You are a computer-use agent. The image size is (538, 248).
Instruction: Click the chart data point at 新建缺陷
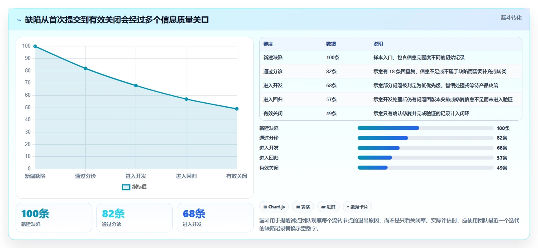pos(35,46)
